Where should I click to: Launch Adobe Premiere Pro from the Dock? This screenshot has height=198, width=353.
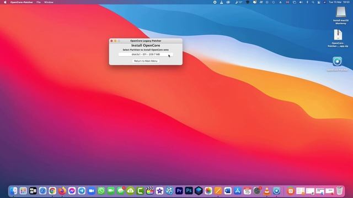(x=179, y=191)
